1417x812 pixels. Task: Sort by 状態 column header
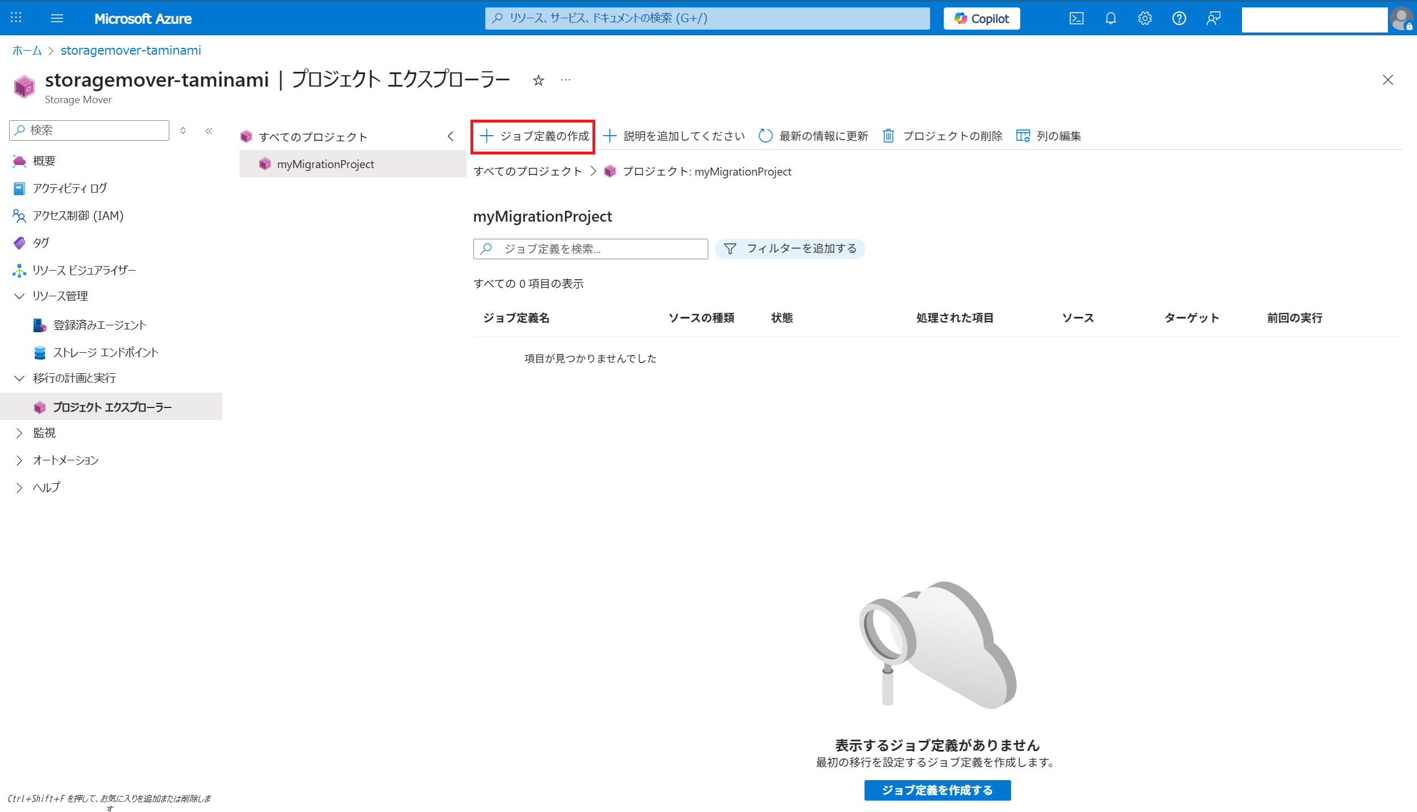click(x=782, y=318)
